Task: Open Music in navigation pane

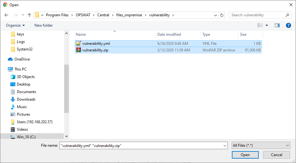Action: 22,107
